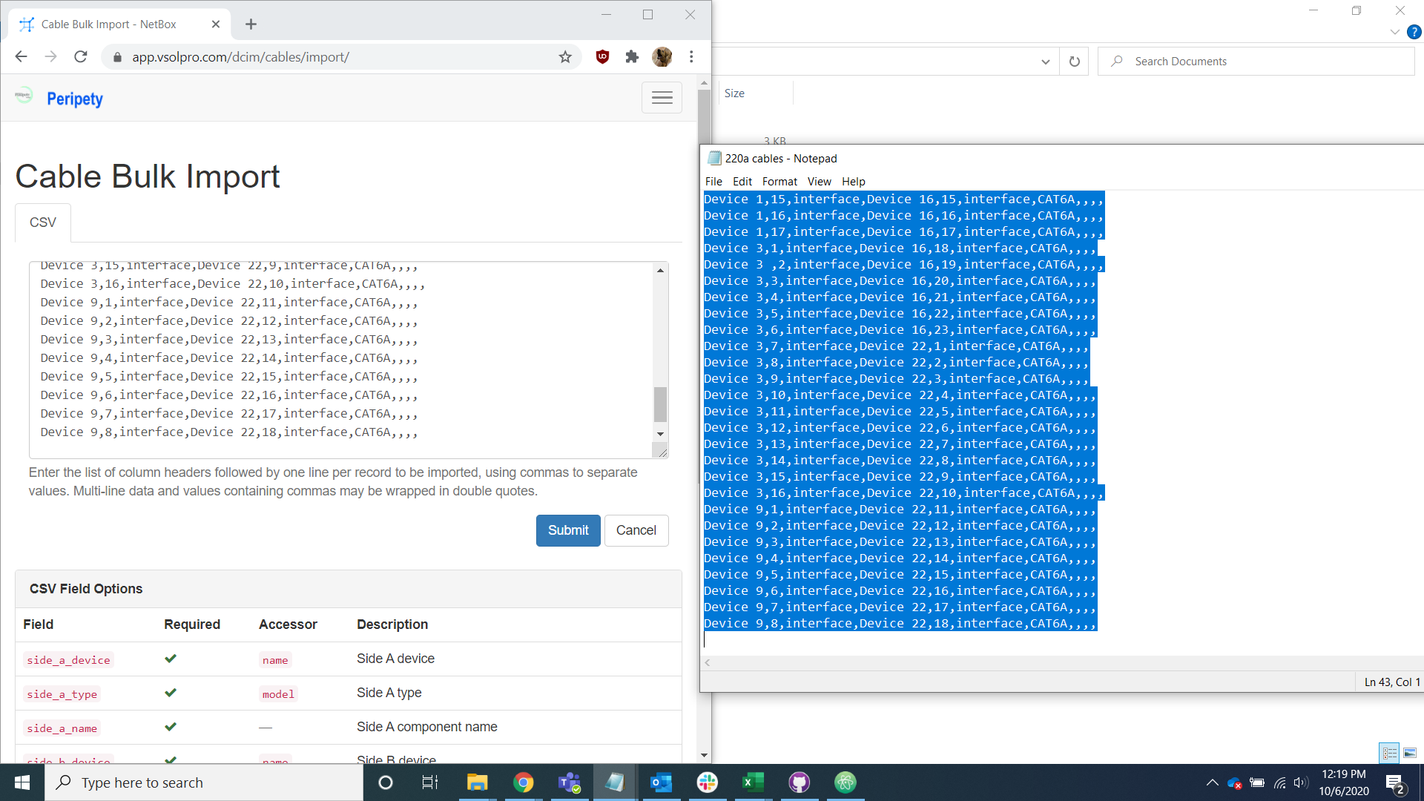Open GitHub Desktop from taskbar
Screen dimensions: 1424x801
click(799, 782)
